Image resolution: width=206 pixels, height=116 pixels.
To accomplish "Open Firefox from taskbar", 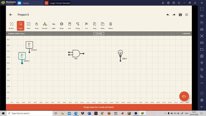I will [109, 113].
